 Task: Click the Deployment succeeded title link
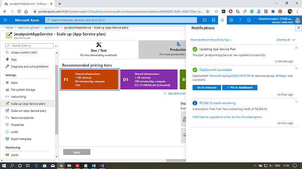pyautogui.click(x=215, y=70)
